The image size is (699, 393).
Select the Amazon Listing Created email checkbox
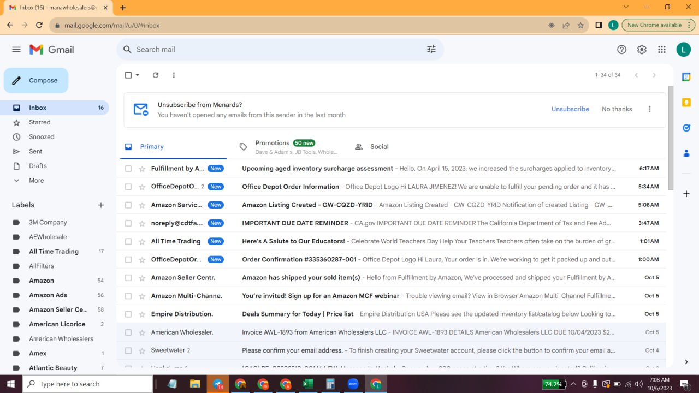[128, 205]
